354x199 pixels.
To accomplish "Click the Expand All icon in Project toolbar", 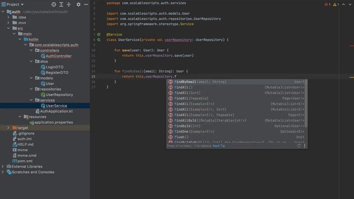I will point(61,4).
